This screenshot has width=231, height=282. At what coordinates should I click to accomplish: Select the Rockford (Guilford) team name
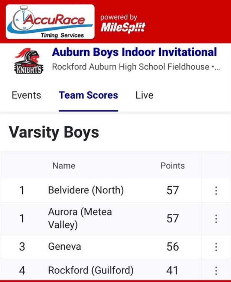click(x=91, y=270)
